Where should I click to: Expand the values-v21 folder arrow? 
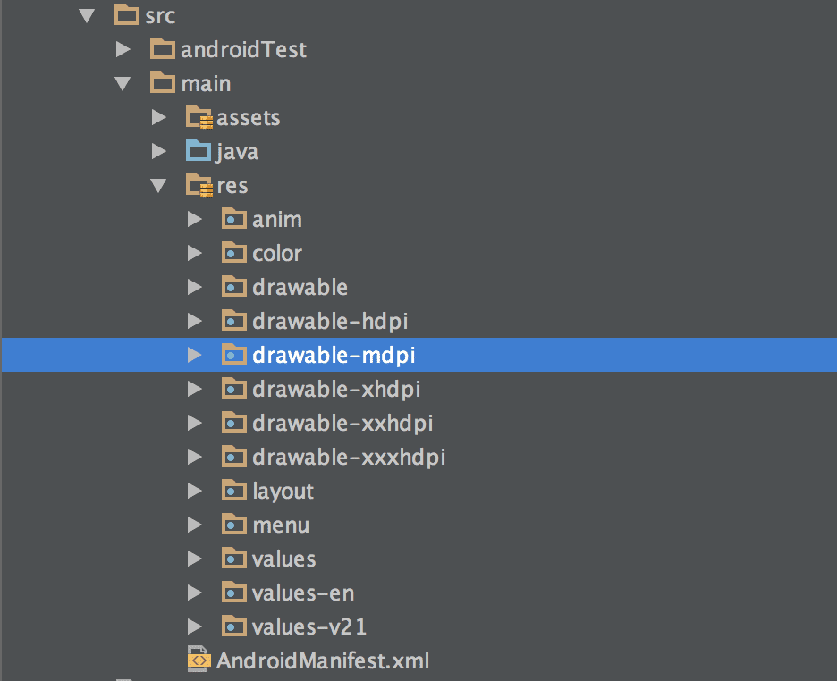pyautogui.click(x=194, y=626)
